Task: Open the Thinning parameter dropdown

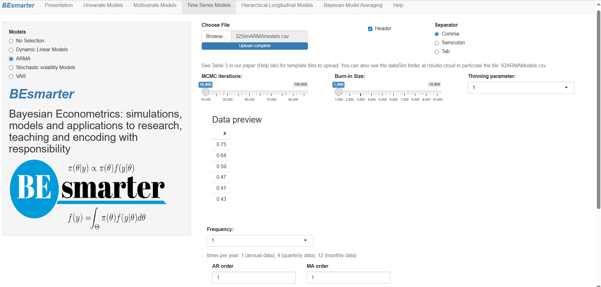Action: (520, 88)
